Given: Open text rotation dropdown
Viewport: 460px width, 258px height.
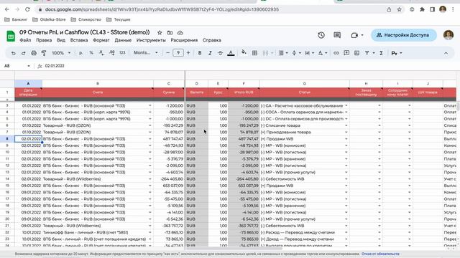Looking at the screenshot, I should 323,53.
